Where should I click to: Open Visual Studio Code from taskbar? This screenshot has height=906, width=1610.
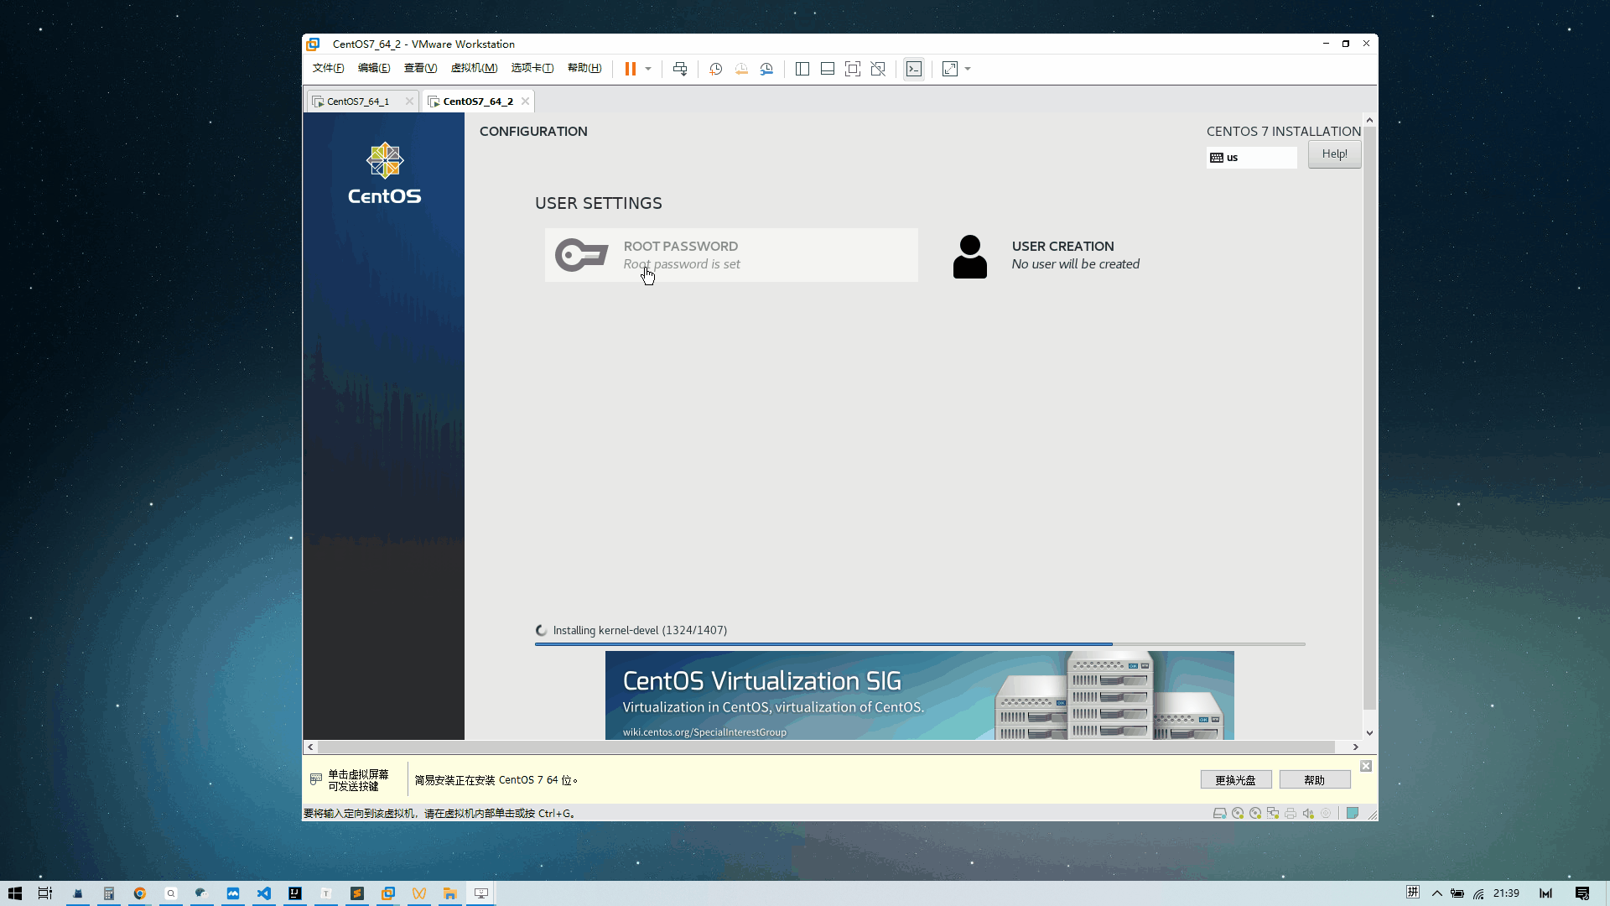coord(264,893)
